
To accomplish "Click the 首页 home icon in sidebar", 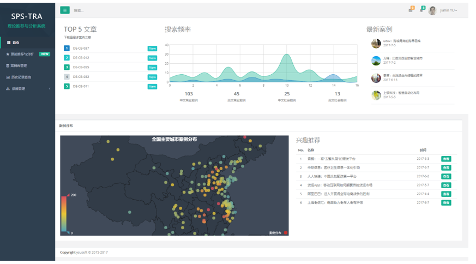I will 8,43.
